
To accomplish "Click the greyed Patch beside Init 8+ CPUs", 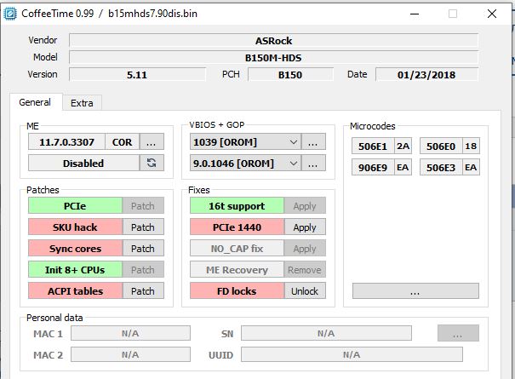I will [143, 270].
